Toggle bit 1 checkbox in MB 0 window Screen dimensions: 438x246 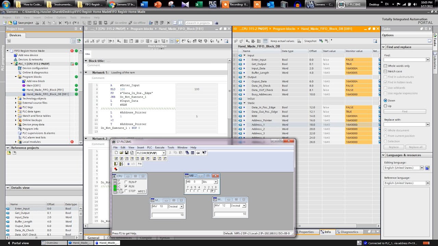[x=212, y=191]
